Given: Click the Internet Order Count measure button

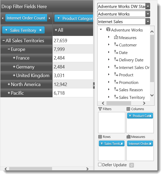Looking at the screenshot, I should pos(26,18).
